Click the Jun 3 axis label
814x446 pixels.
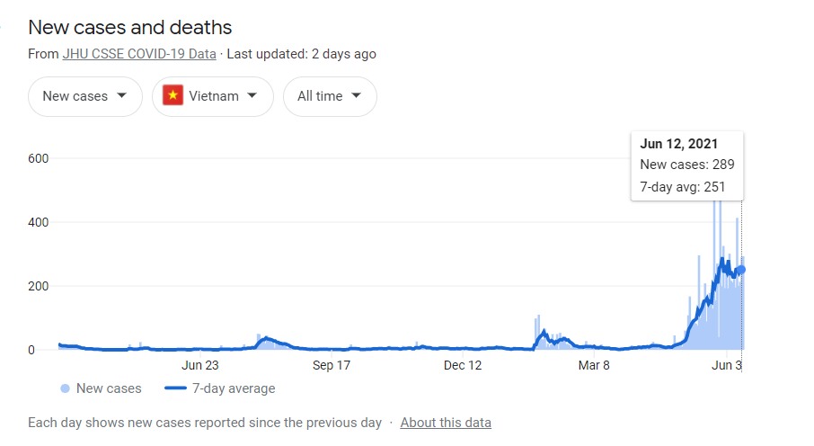pyautogui.click(x=726, y=365)
